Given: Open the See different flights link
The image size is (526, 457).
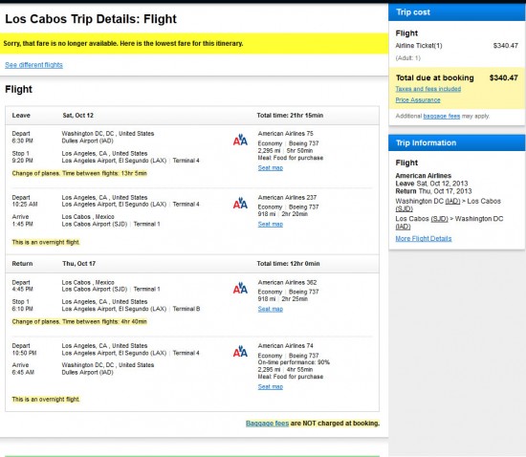Looking at the screenshot, I should tap(33, 65).
